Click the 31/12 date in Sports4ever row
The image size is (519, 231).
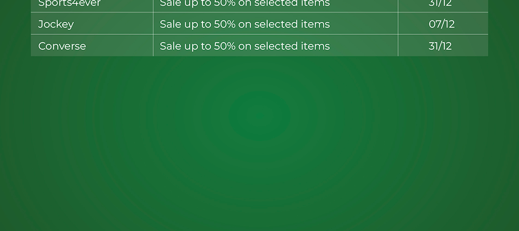[x=440, y=4]
